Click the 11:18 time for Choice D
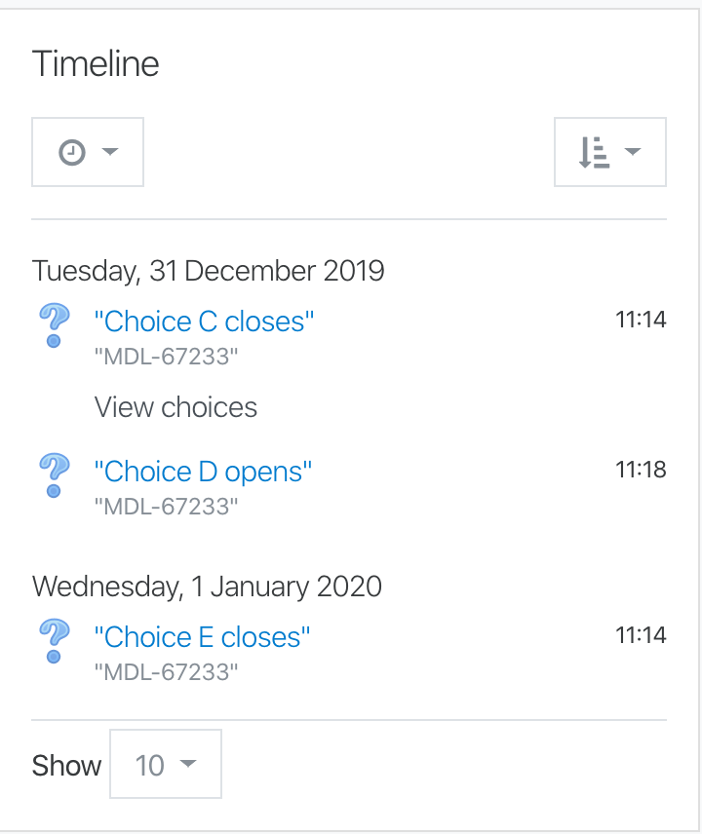 point(641,470)
